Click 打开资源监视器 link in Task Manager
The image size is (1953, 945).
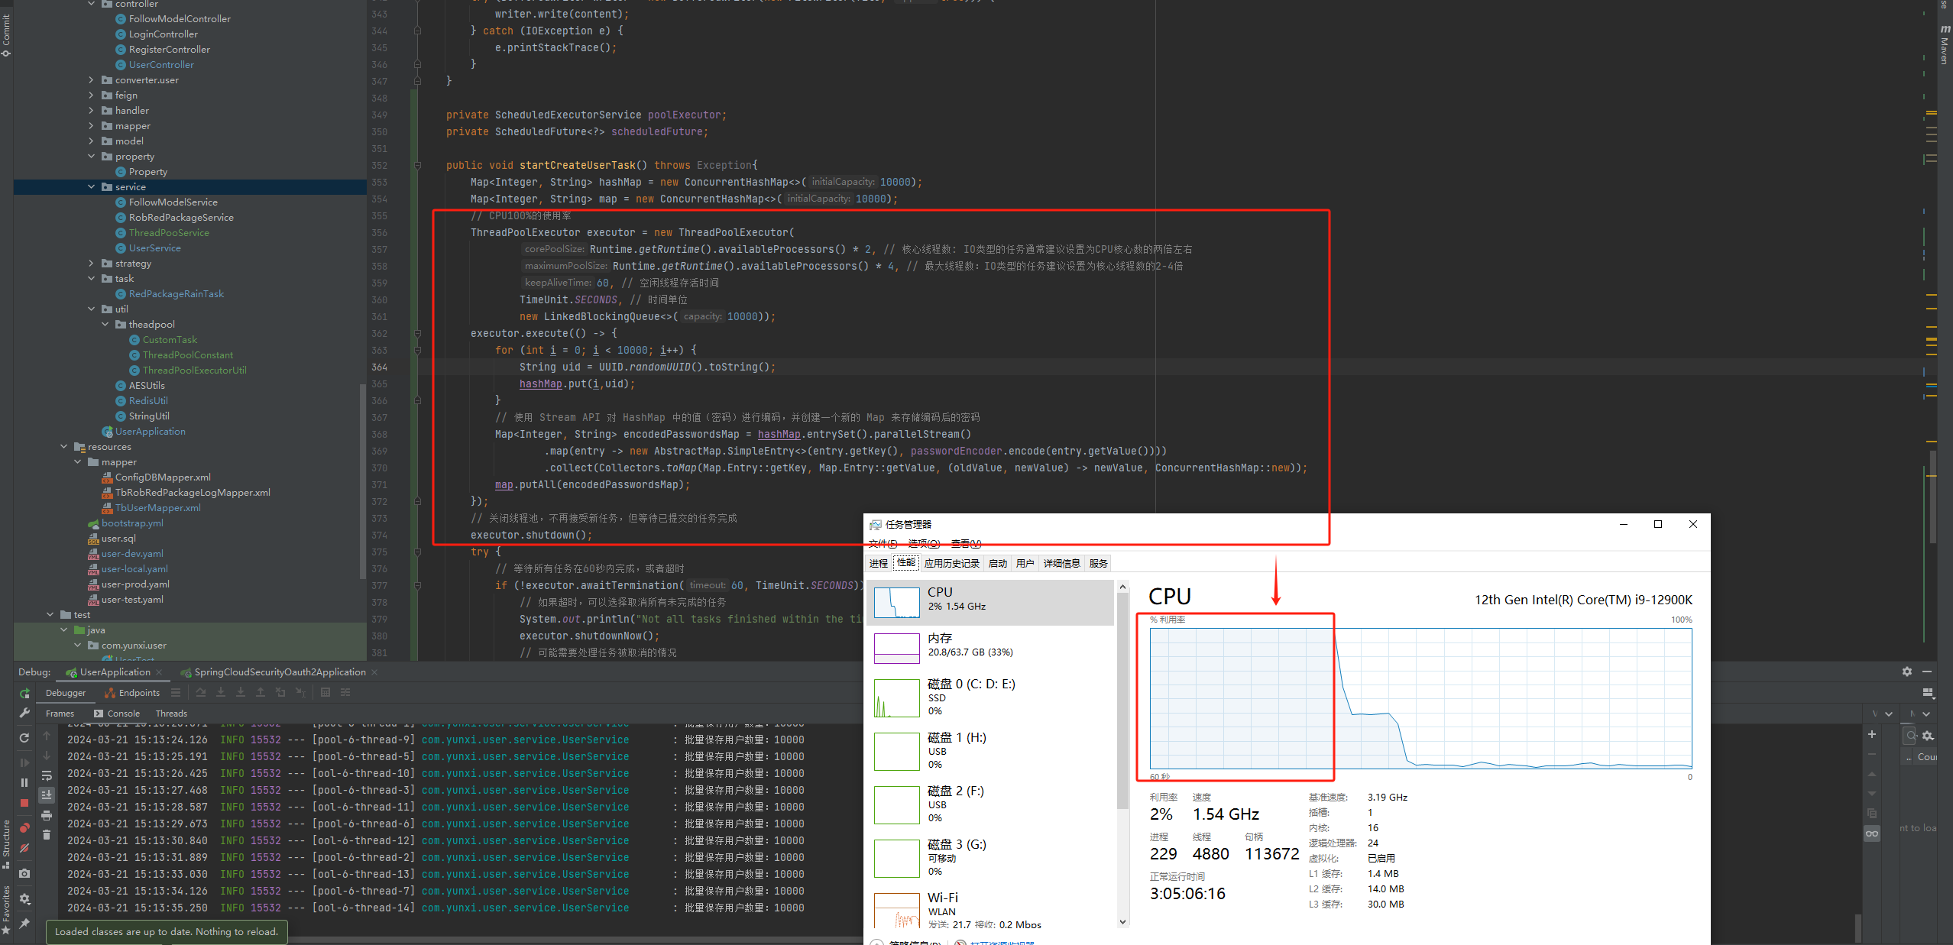point(1001,943)
